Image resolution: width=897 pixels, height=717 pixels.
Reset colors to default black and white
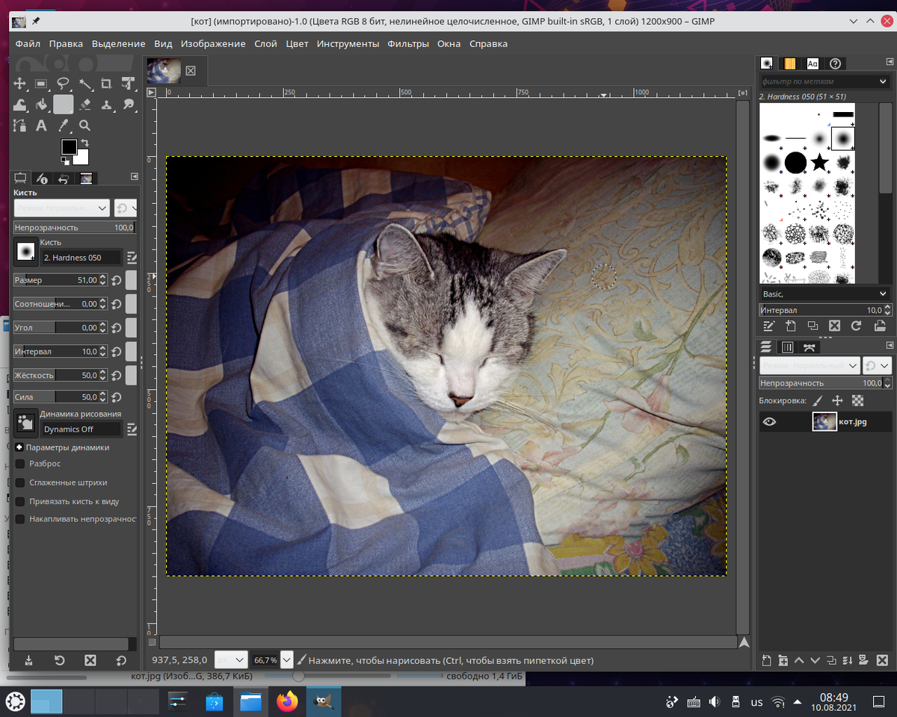click(65, 161)
